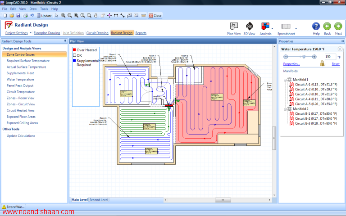Image resolution: width=346 pixels, height=216 pixels.
Task: Close the radiant design via Close button
Action: [x=155, y=16]
